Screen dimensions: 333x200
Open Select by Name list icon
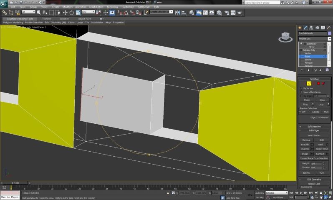pyautogui.click(x=45, y=13)
